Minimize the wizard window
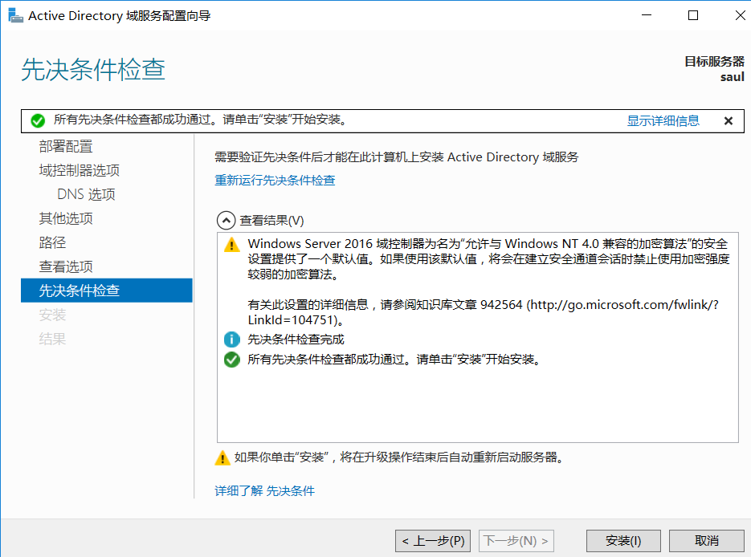This screenshot has height=557, width=751. tap(647, 15)
